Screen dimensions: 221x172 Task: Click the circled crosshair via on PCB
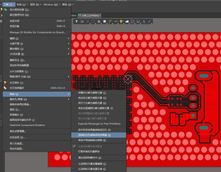tap(128, 79)
